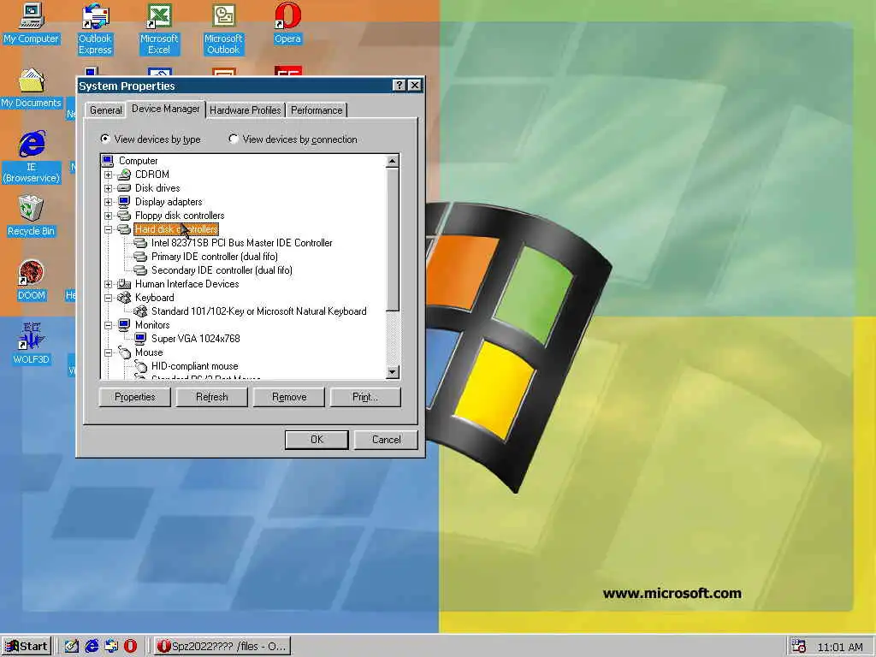Select Intel 82371SB PCI Bus Master IDE Controller
This screenshot has height=657, width=876.
tap(241, 243)
